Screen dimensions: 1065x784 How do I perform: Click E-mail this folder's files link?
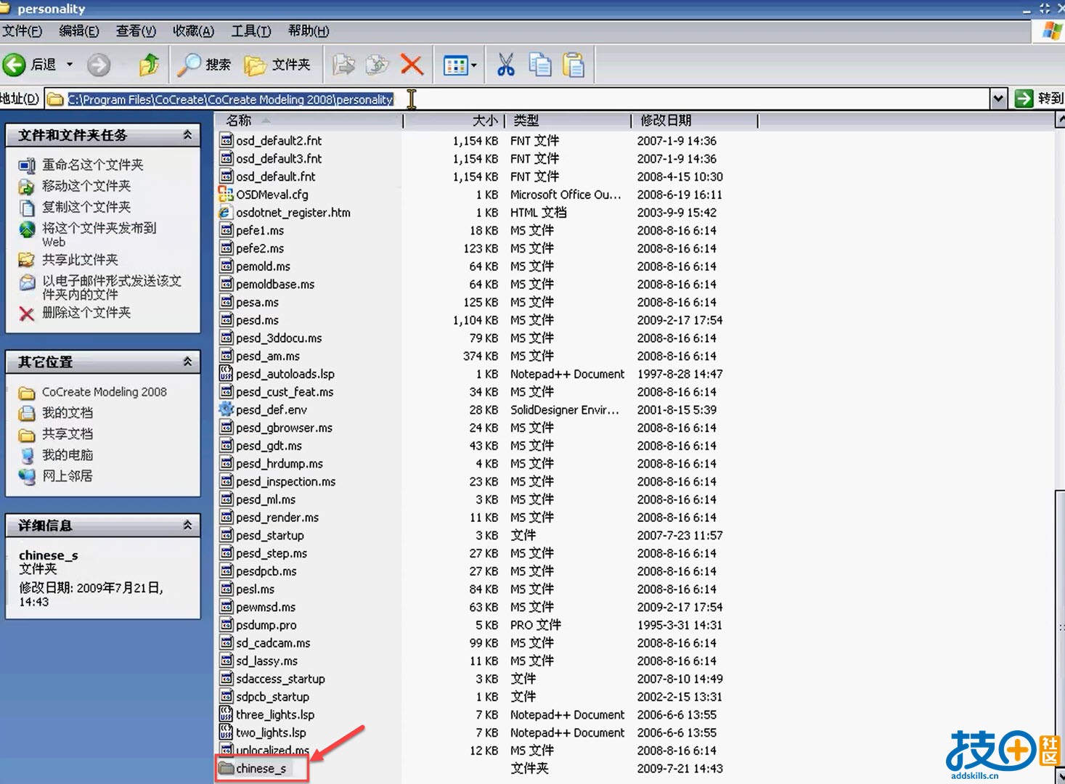(x=112, y=287)
